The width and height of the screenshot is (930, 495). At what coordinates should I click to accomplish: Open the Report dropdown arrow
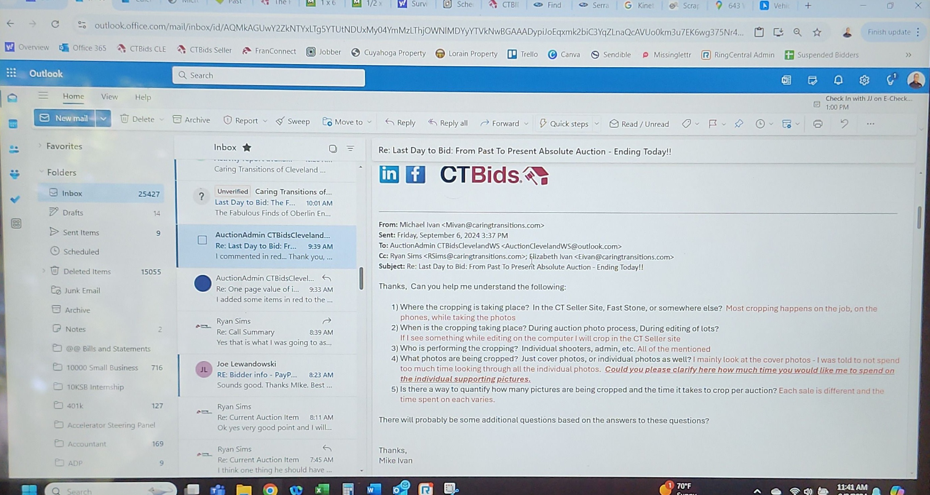coord(265,121)
